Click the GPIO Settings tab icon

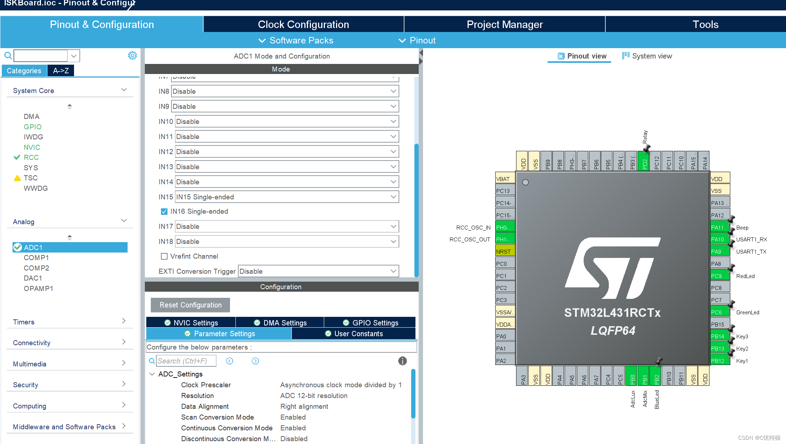[x=346, y=323]
